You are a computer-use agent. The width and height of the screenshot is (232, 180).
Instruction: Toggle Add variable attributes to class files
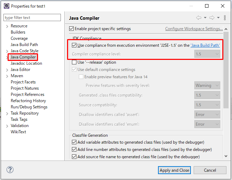point(74,142)
